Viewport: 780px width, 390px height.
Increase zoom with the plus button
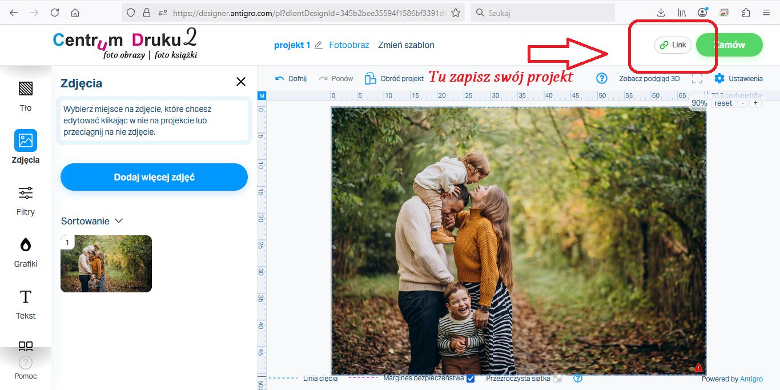[755, 103]
